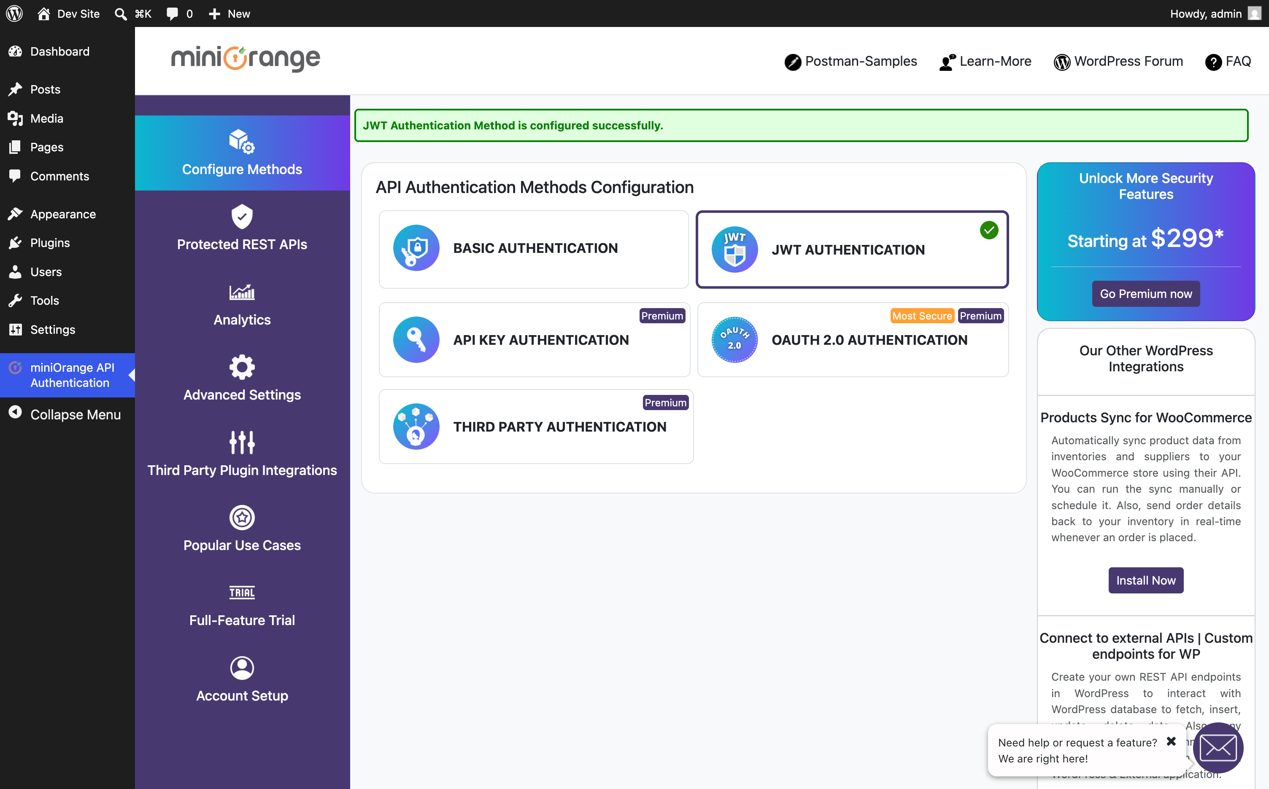Click the Settings sliders icon in WP menu
The image size is (1269, 789).
15,330
